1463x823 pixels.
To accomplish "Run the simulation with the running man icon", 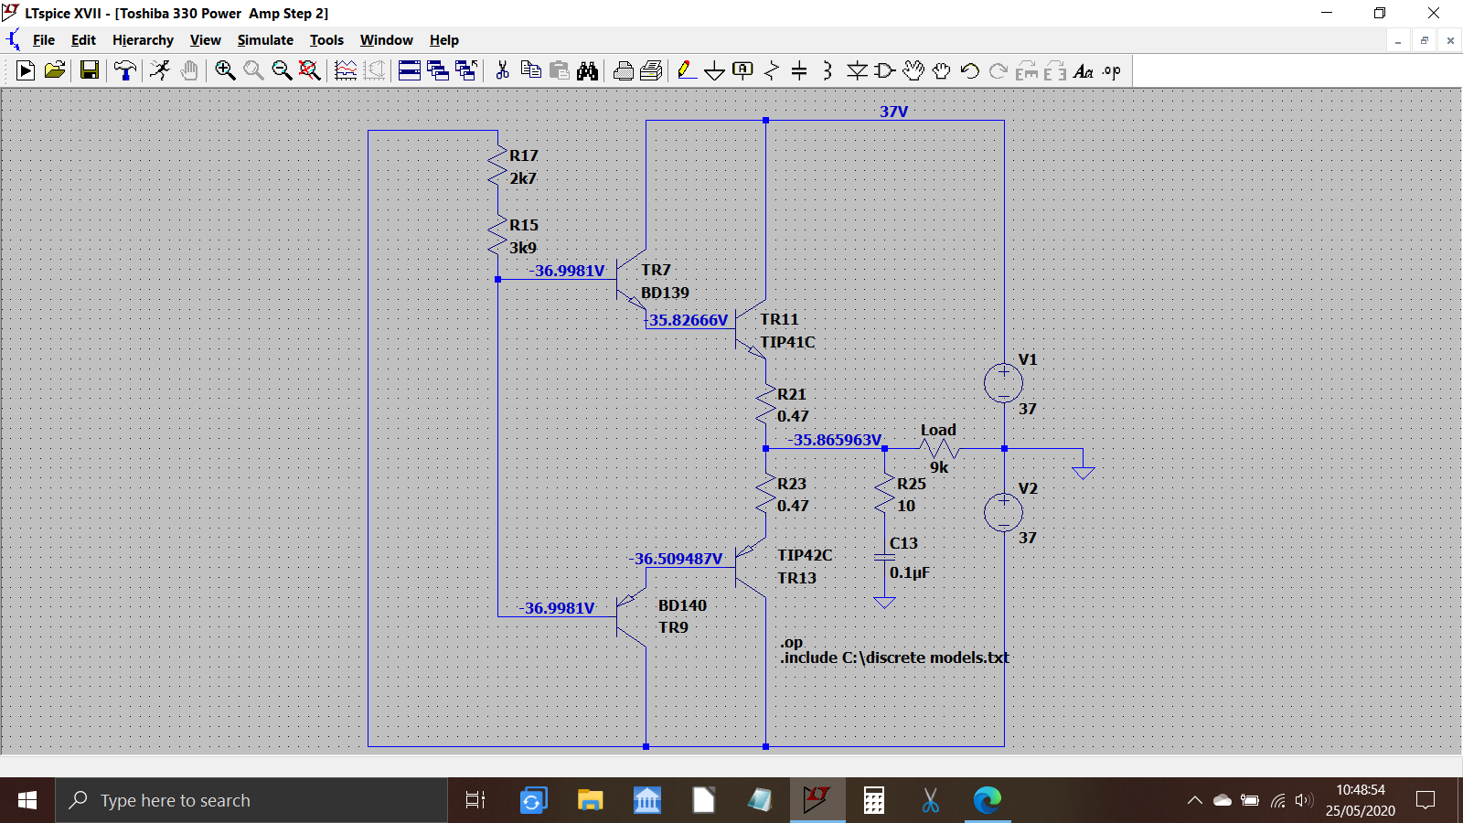I will tap(161, 70).
